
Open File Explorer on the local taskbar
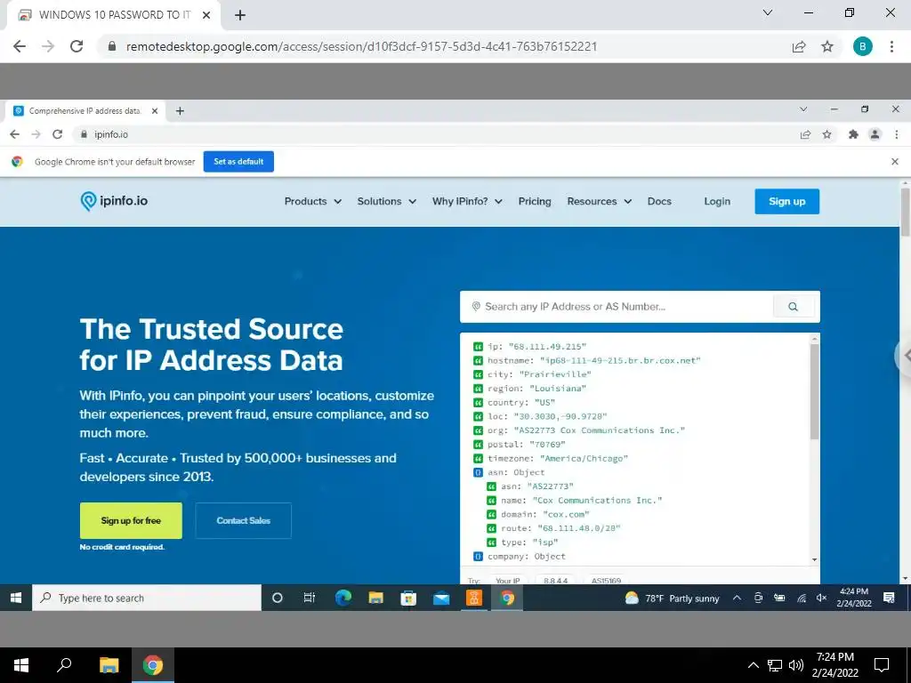click(109, 665)
